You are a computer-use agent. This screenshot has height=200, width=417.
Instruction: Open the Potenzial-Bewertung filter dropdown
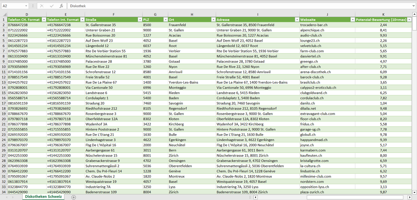click(409, 20)
